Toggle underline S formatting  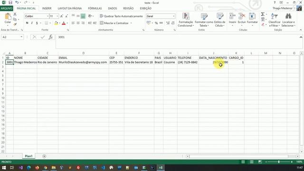37,23
